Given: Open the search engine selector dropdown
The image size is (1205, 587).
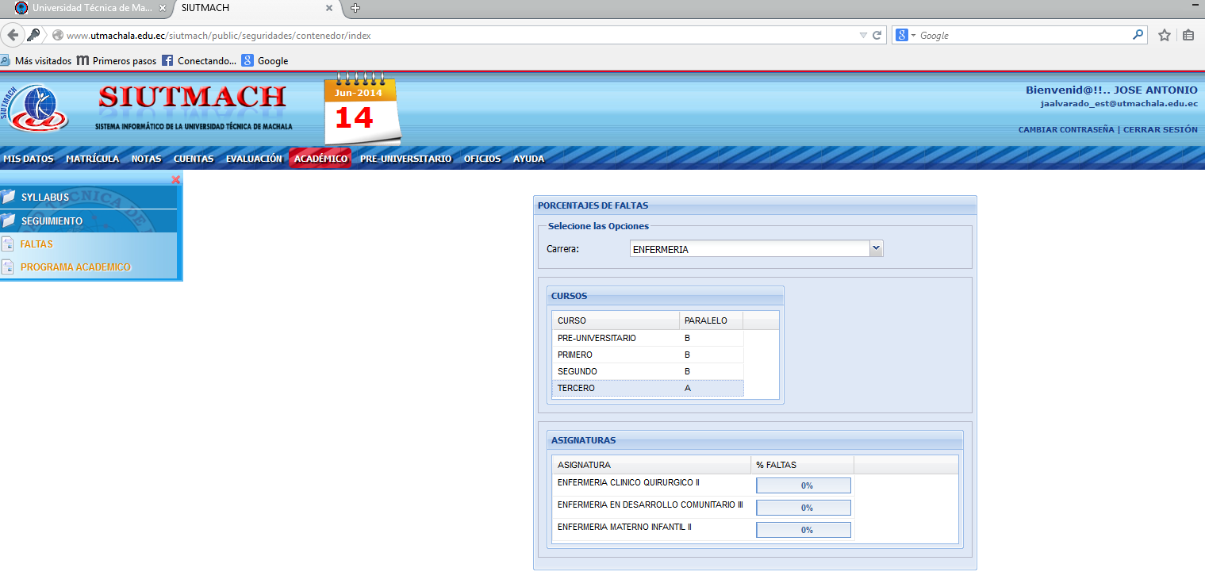Looking at the screenshot, I should 905,35.
